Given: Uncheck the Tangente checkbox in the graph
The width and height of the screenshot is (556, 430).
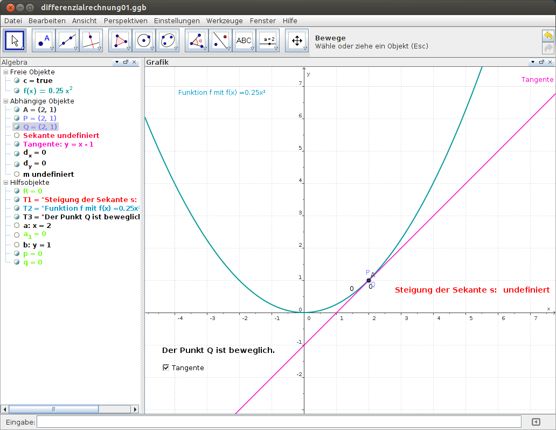Looking at the screenshot, I should (x=165, y=367).
